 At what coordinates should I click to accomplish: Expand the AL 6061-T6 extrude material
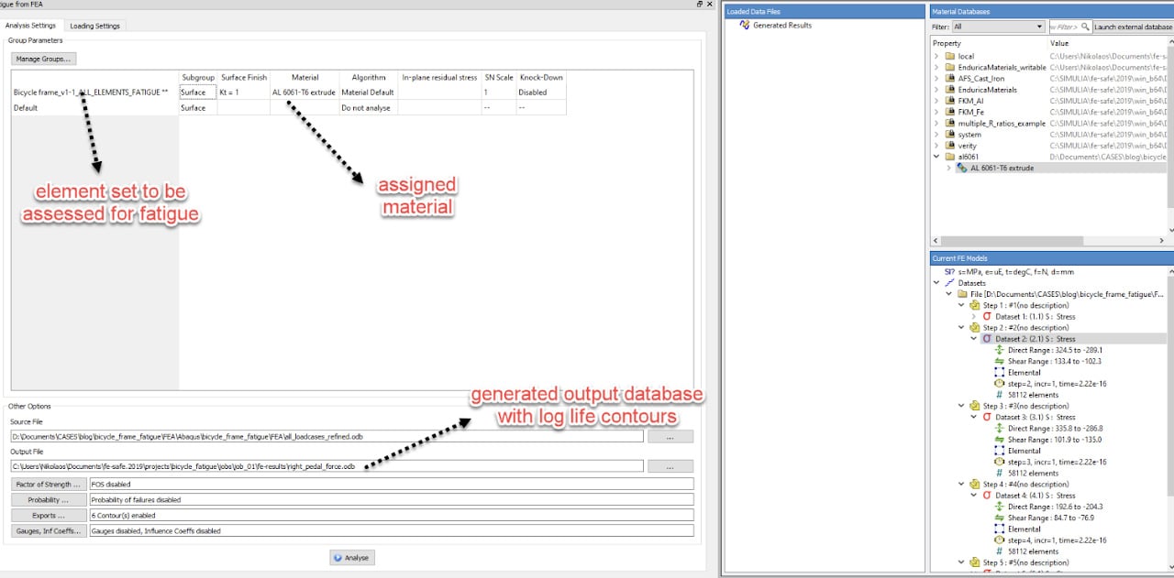click(x=948, y=168)
